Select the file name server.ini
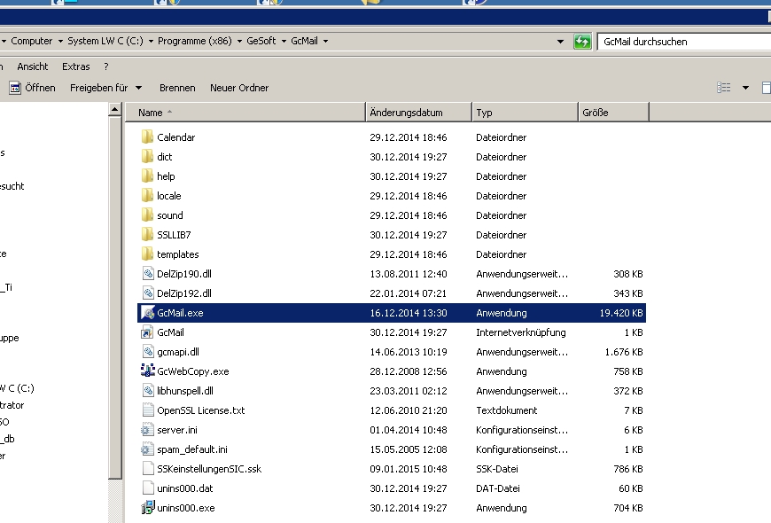 [177, 430]
